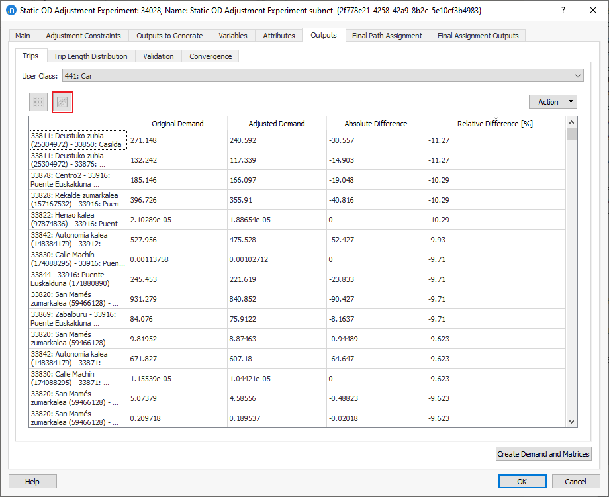
Task: Go to the Final Path Assignment tab
Action: pyautogui.click(x=387, y=36)
